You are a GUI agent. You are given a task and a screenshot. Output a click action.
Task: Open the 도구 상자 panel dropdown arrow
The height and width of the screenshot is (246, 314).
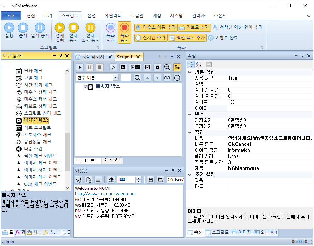point(54,56)
